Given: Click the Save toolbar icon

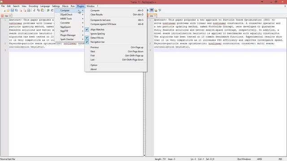Looking at the screenshot, I should click(12, 10).
